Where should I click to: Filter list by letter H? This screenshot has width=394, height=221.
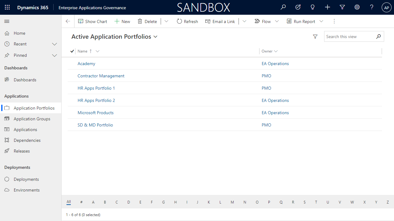click(175, 202)
